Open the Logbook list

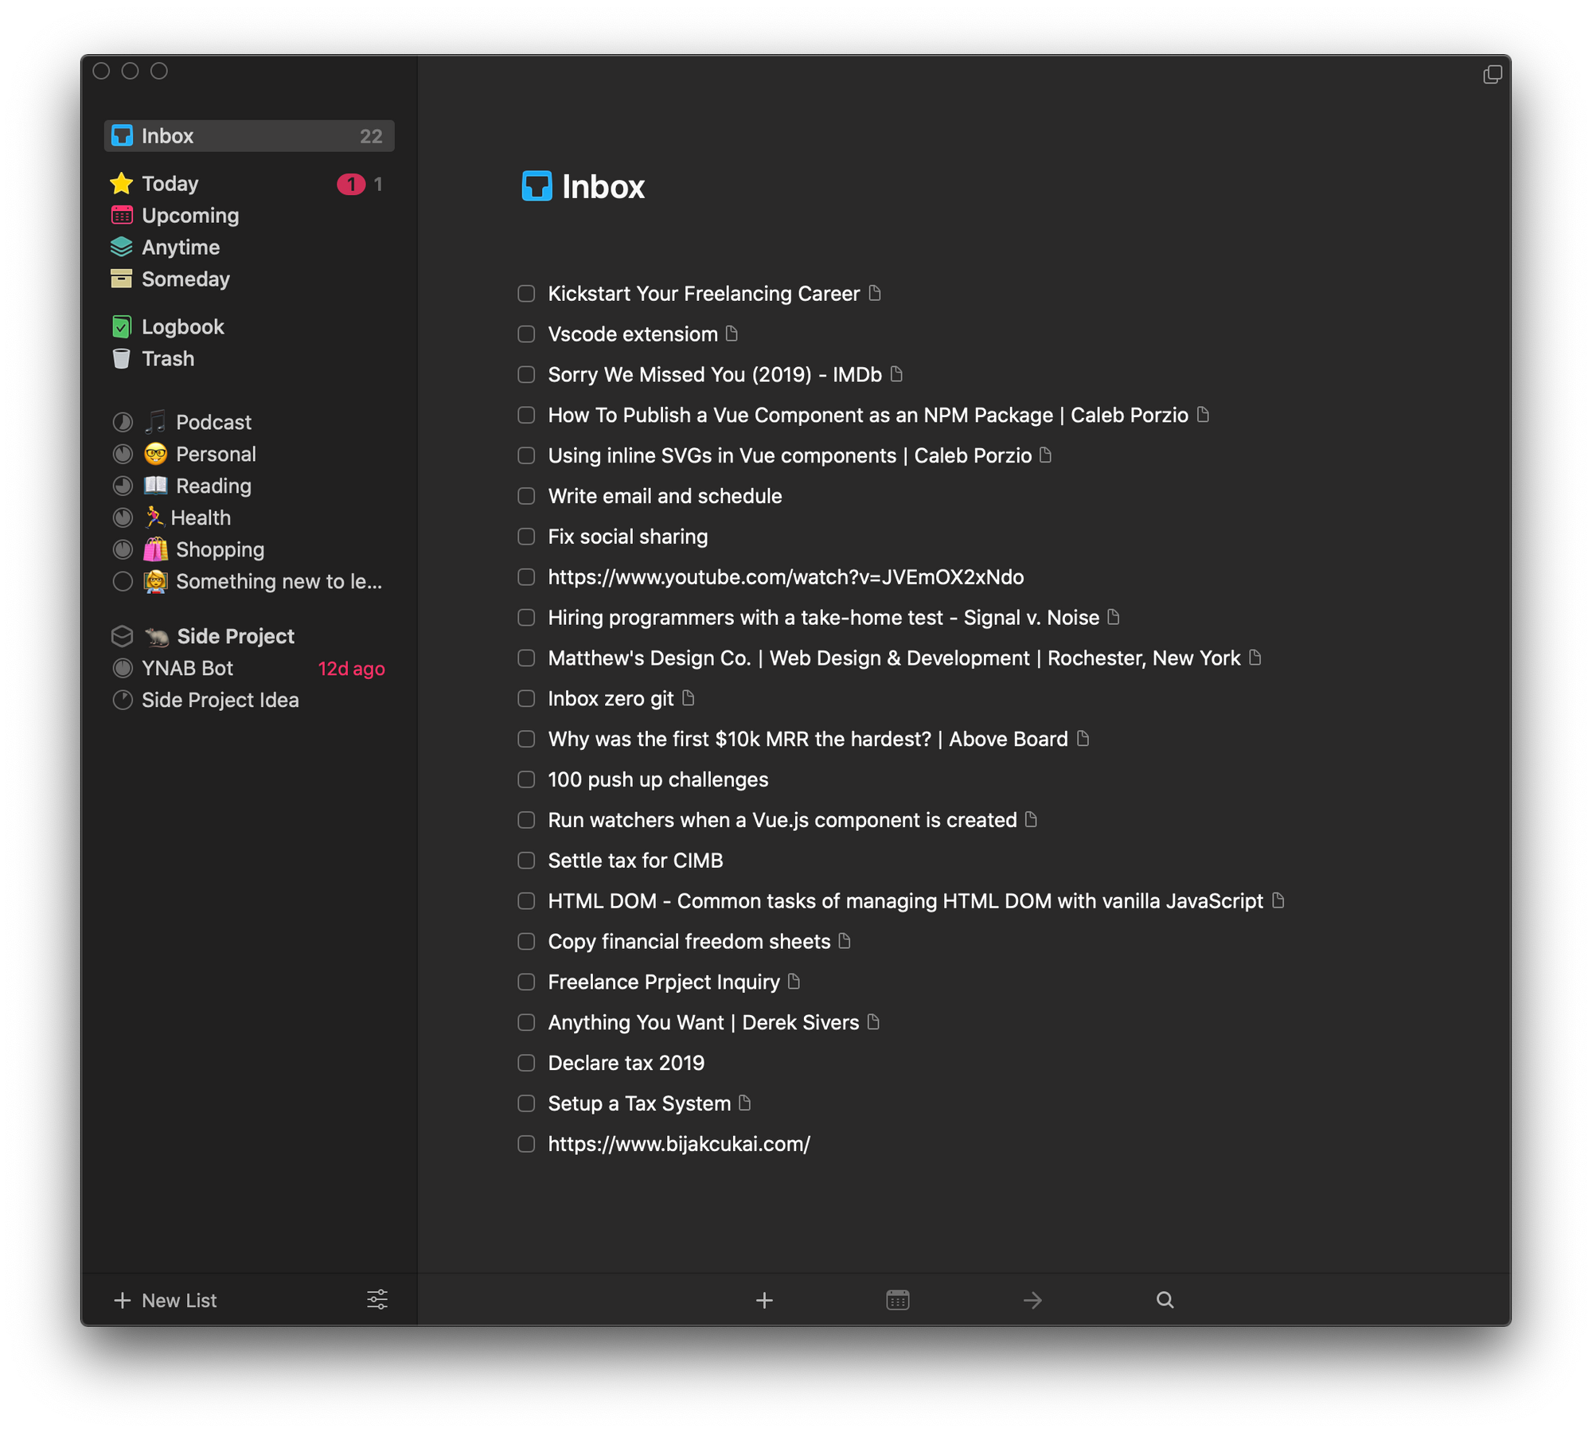(182, 327)
